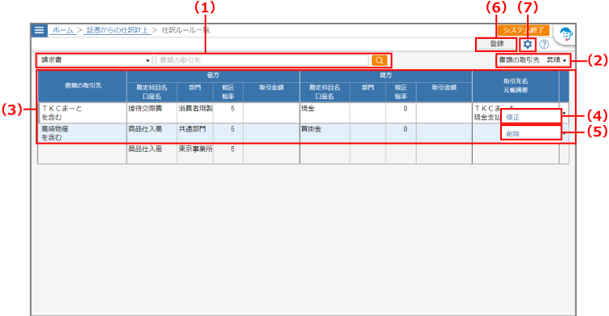Viewport: 609px width, 316px height.
Task: Open the hamburger menu icon
Action: tap(39, 30)
